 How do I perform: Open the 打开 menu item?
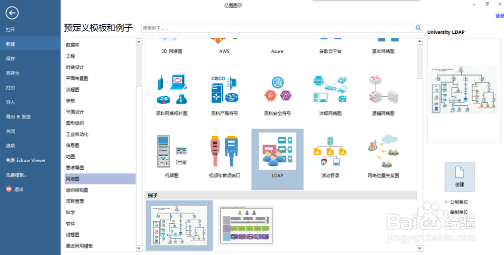point(30,30)
